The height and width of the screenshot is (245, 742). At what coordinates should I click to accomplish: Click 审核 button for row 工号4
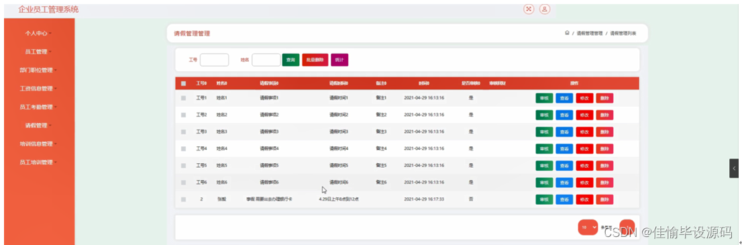point(544,149)
